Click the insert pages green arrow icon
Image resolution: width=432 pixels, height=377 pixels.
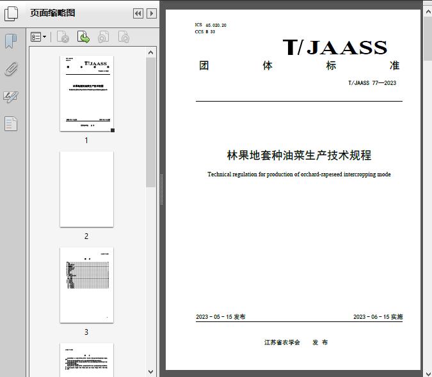pos(83,37)
